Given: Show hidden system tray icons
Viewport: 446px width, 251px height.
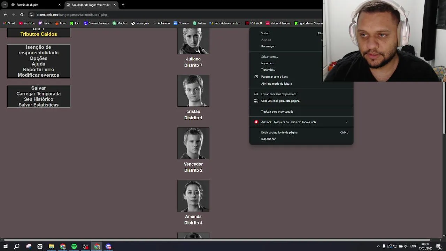Looking at the screenshot, I should pos(378,246).
